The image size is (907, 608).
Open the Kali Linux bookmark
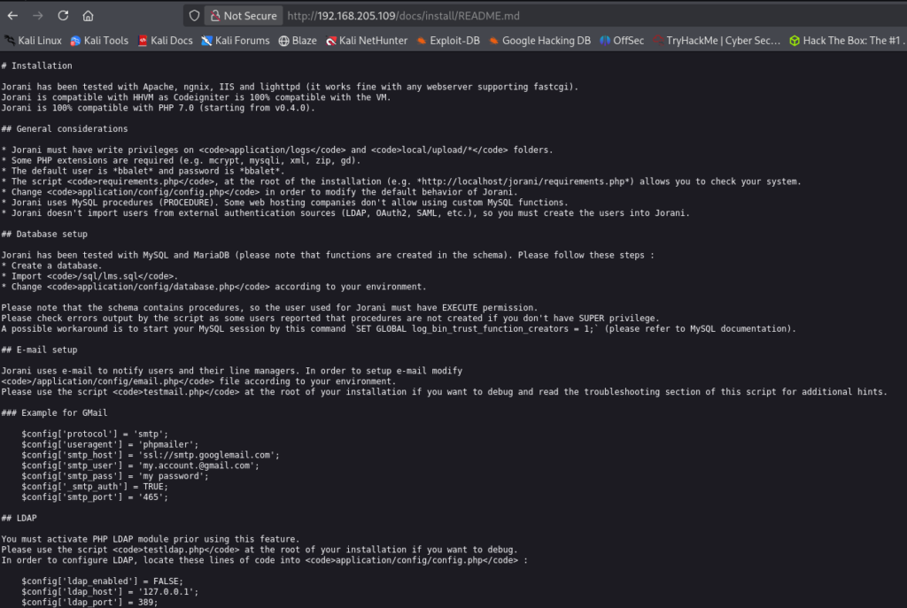(34, 41)
